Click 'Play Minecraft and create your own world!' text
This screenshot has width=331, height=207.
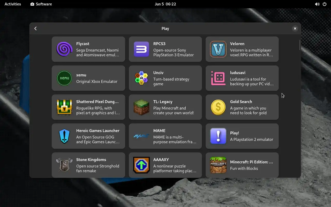174,110
